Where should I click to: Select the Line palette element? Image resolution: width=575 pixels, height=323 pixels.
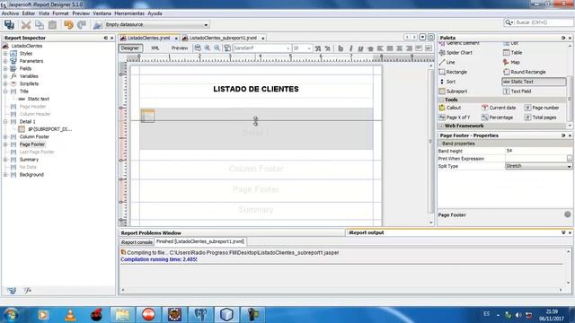coord(447,62)
